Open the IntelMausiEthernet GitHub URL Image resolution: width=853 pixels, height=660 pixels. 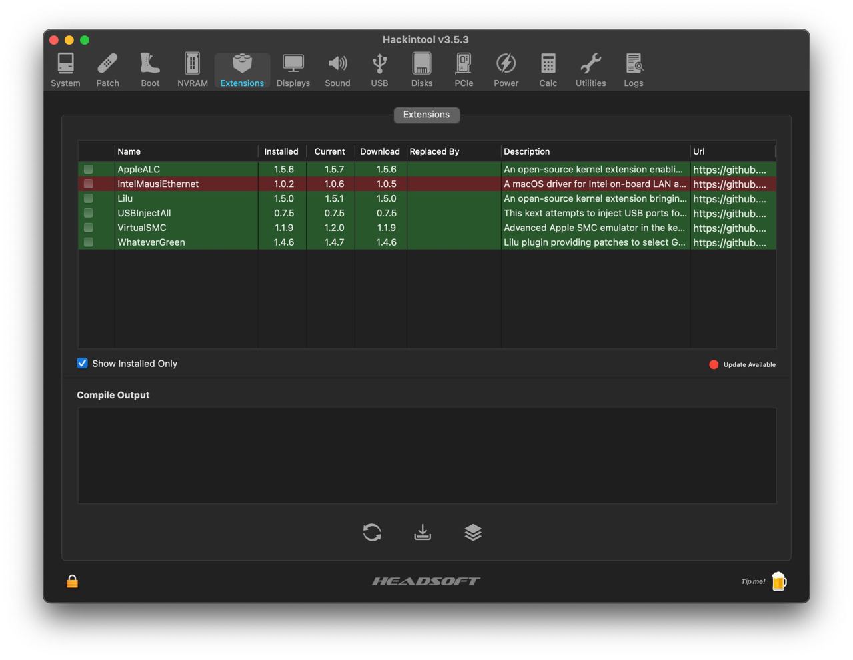[x=730, y=184]
